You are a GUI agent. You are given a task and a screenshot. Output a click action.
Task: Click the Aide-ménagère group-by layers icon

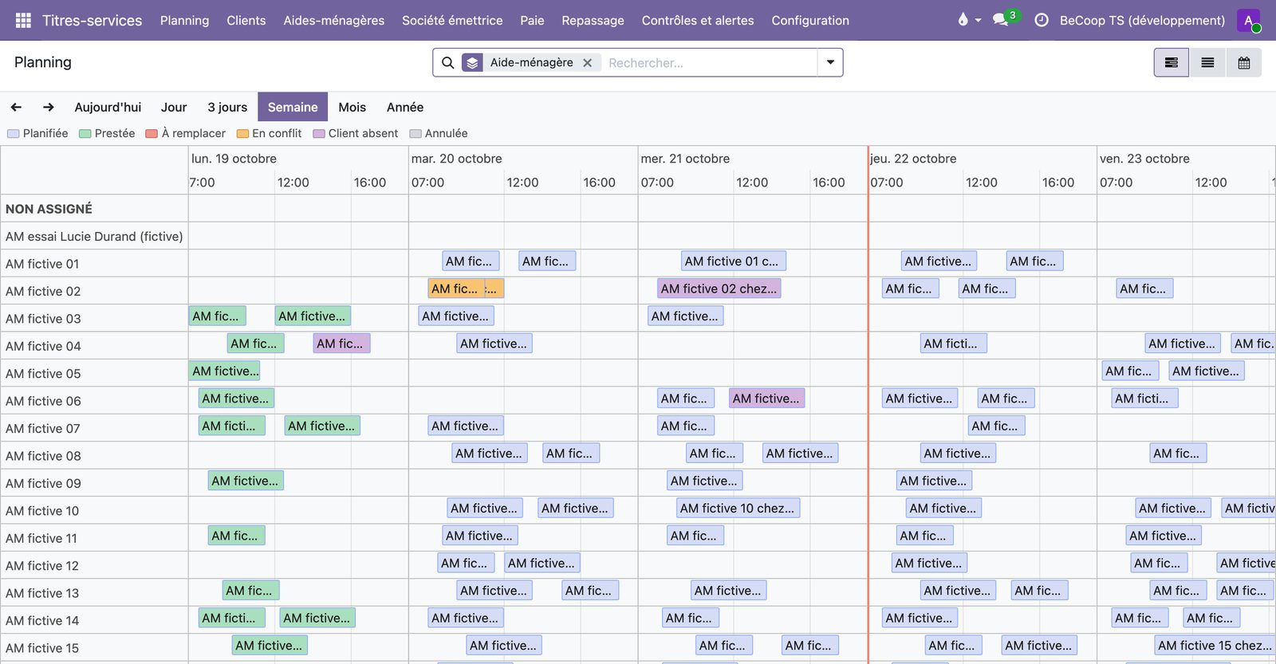click(x=473, y=63)
